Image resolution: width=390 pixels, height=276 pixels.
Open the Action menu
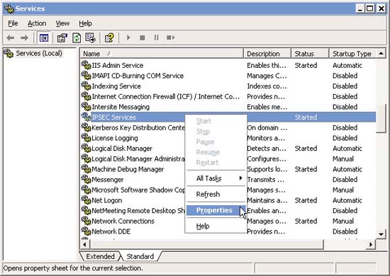click(37, 23)
